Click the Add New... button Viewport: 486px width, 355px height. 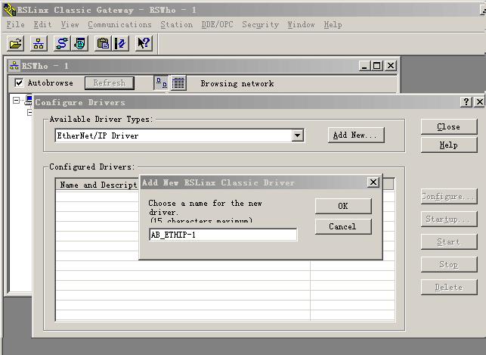coord(356,135)
